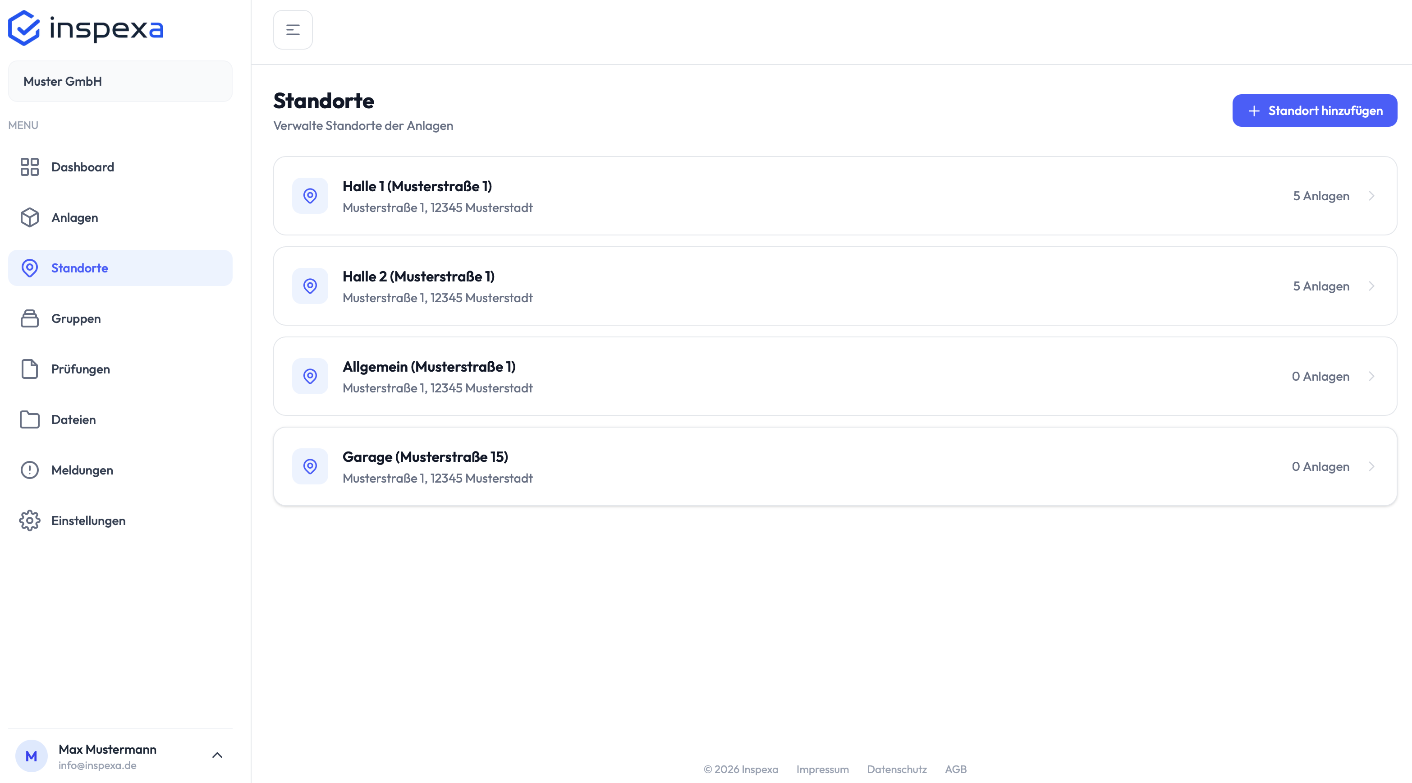Open the Anlagen menu item

pos(120,217)
